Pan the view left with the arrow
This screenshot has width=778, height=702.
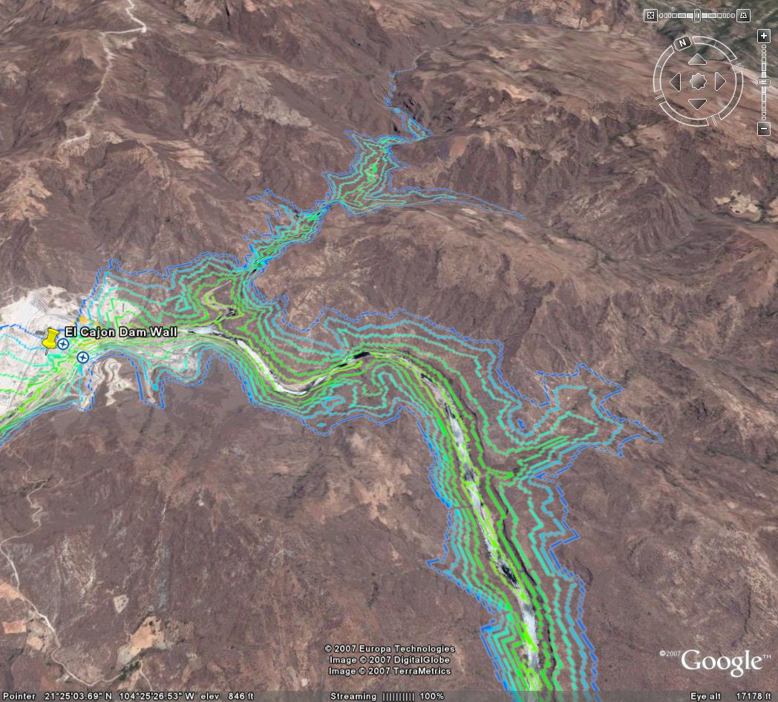pos(676,82)
